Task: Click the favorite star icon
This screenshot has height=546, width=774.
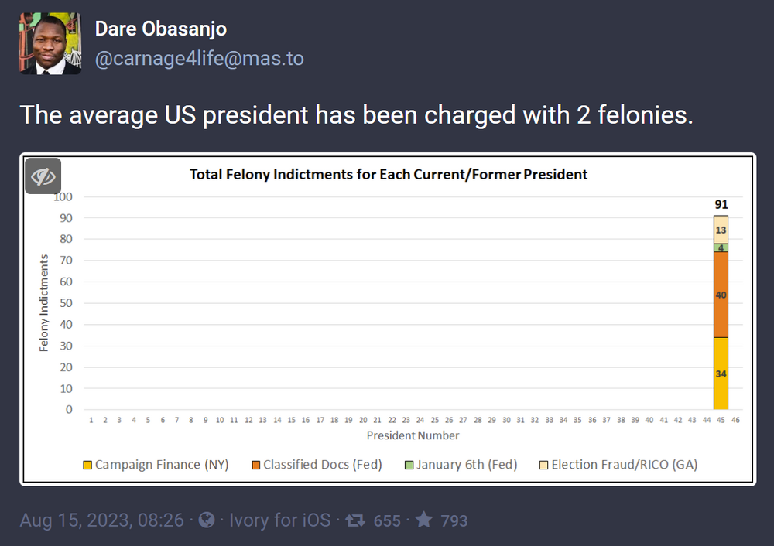Action: (x=423, y=520)
